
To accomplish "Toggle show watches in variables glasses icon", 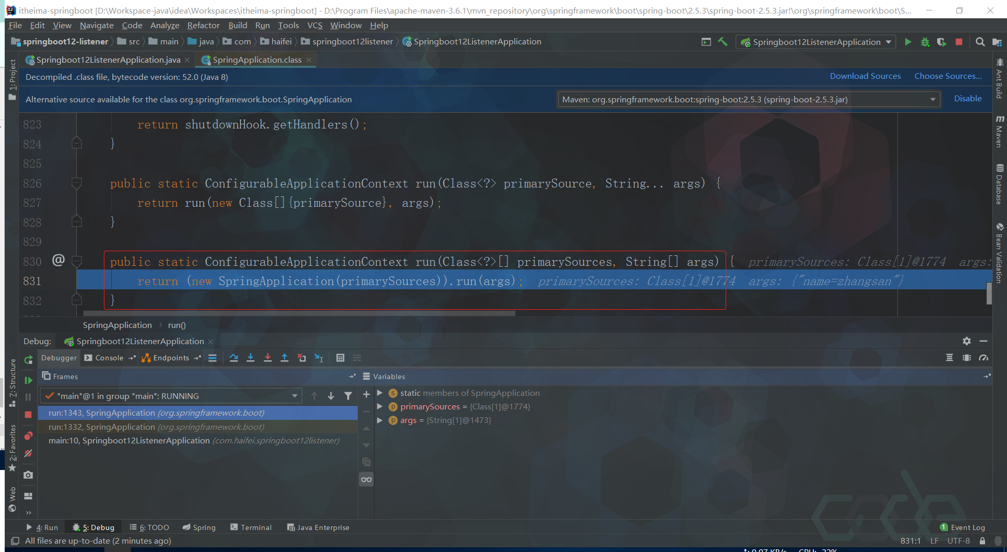I will [366, 479].
